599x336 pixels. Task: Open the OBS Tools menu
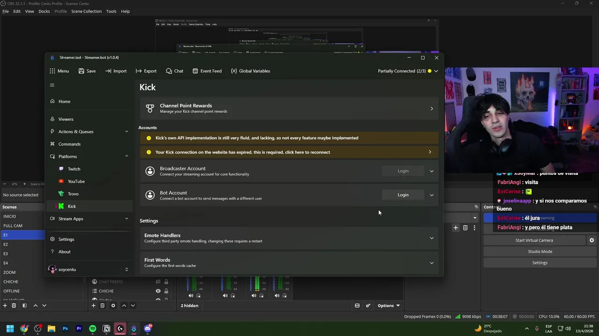111,11
